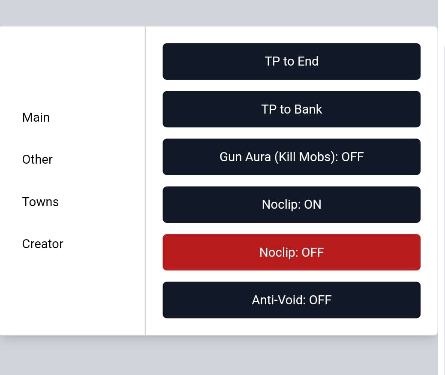Screen dimensions: 445x375
Task: Choose the Bank teleport option
Action: tap(292, 109)
